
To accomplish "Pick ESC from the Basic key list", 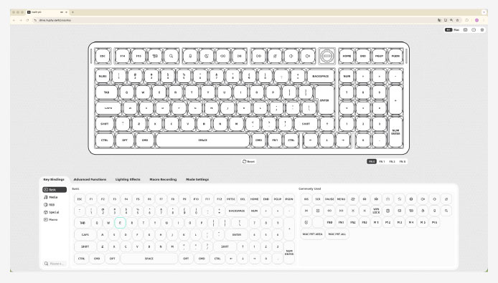I will tap(80, 199).
